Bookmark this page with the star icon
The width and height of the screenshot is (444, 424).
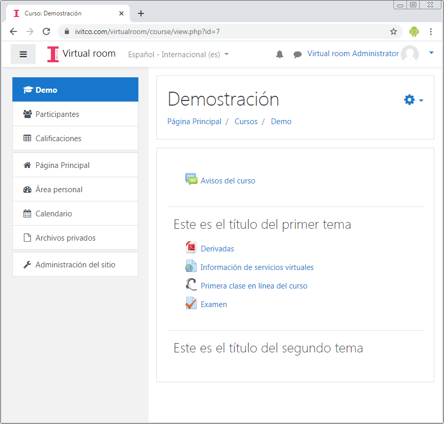click(394, 31)
